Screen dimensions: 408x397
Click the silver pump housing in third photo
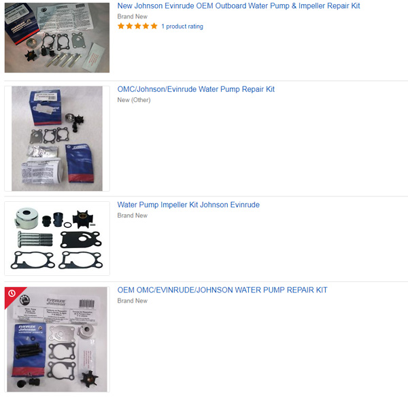(27, 218)
